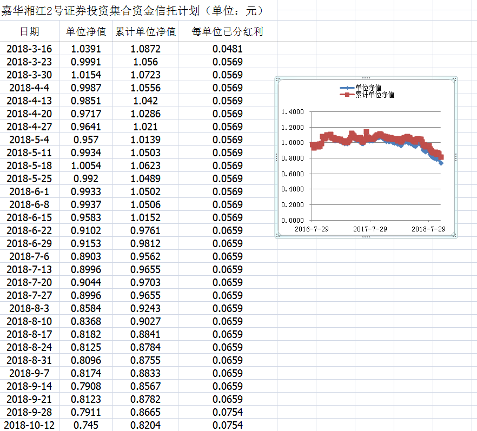Select date cell 2018-9-28

tap(30, 412)
